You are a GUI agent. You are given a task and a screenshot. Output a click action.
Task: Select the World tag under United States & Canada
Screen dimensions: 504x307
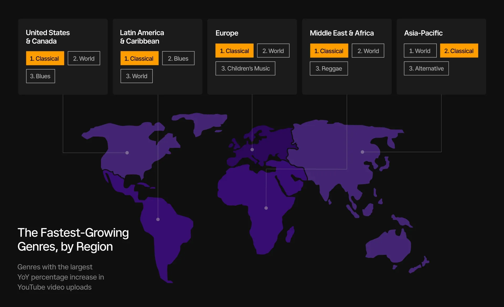point(84,58)
